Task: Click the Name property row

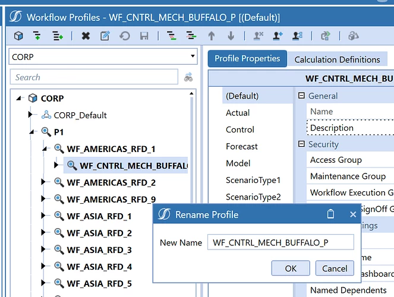Action: point(350,112)
